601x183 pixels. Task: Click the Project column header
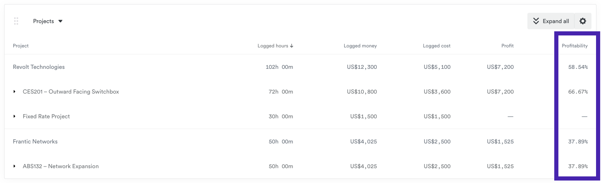click(x=21, y=46)
